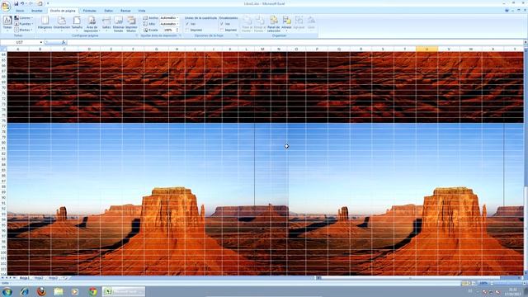
Task: Switch to the Insertar ribbon tab
Action: [36, 11]
